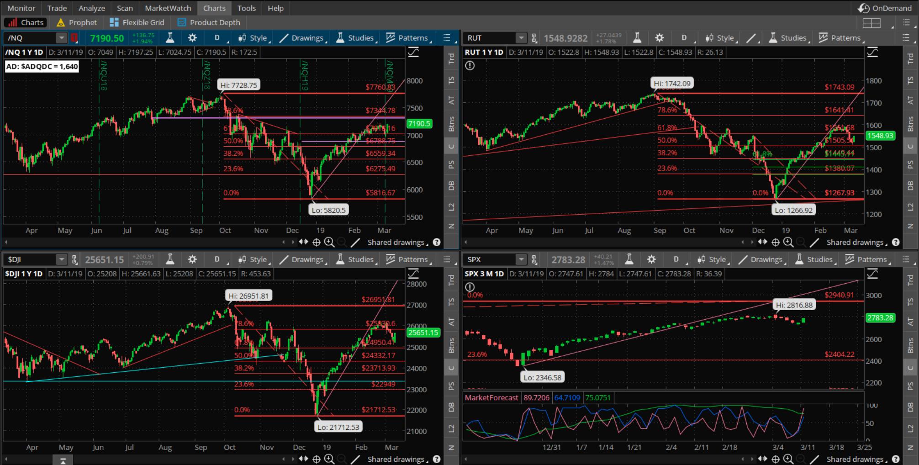
Task: Open chart settings gear in RUT chart
Action: 659,38
